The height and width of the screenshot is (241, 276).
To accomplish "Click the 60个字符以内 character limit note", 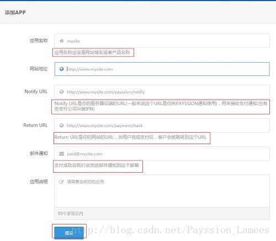I will tap(71, 213).
